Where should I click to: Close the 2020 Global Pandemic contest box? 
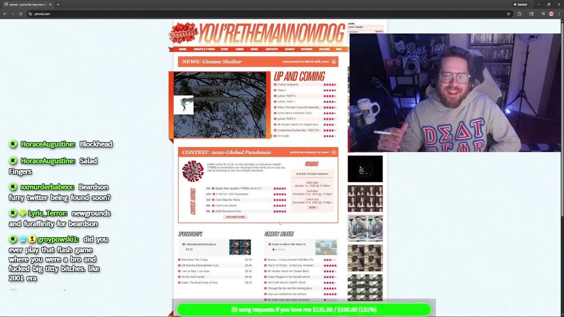point(334,152)
